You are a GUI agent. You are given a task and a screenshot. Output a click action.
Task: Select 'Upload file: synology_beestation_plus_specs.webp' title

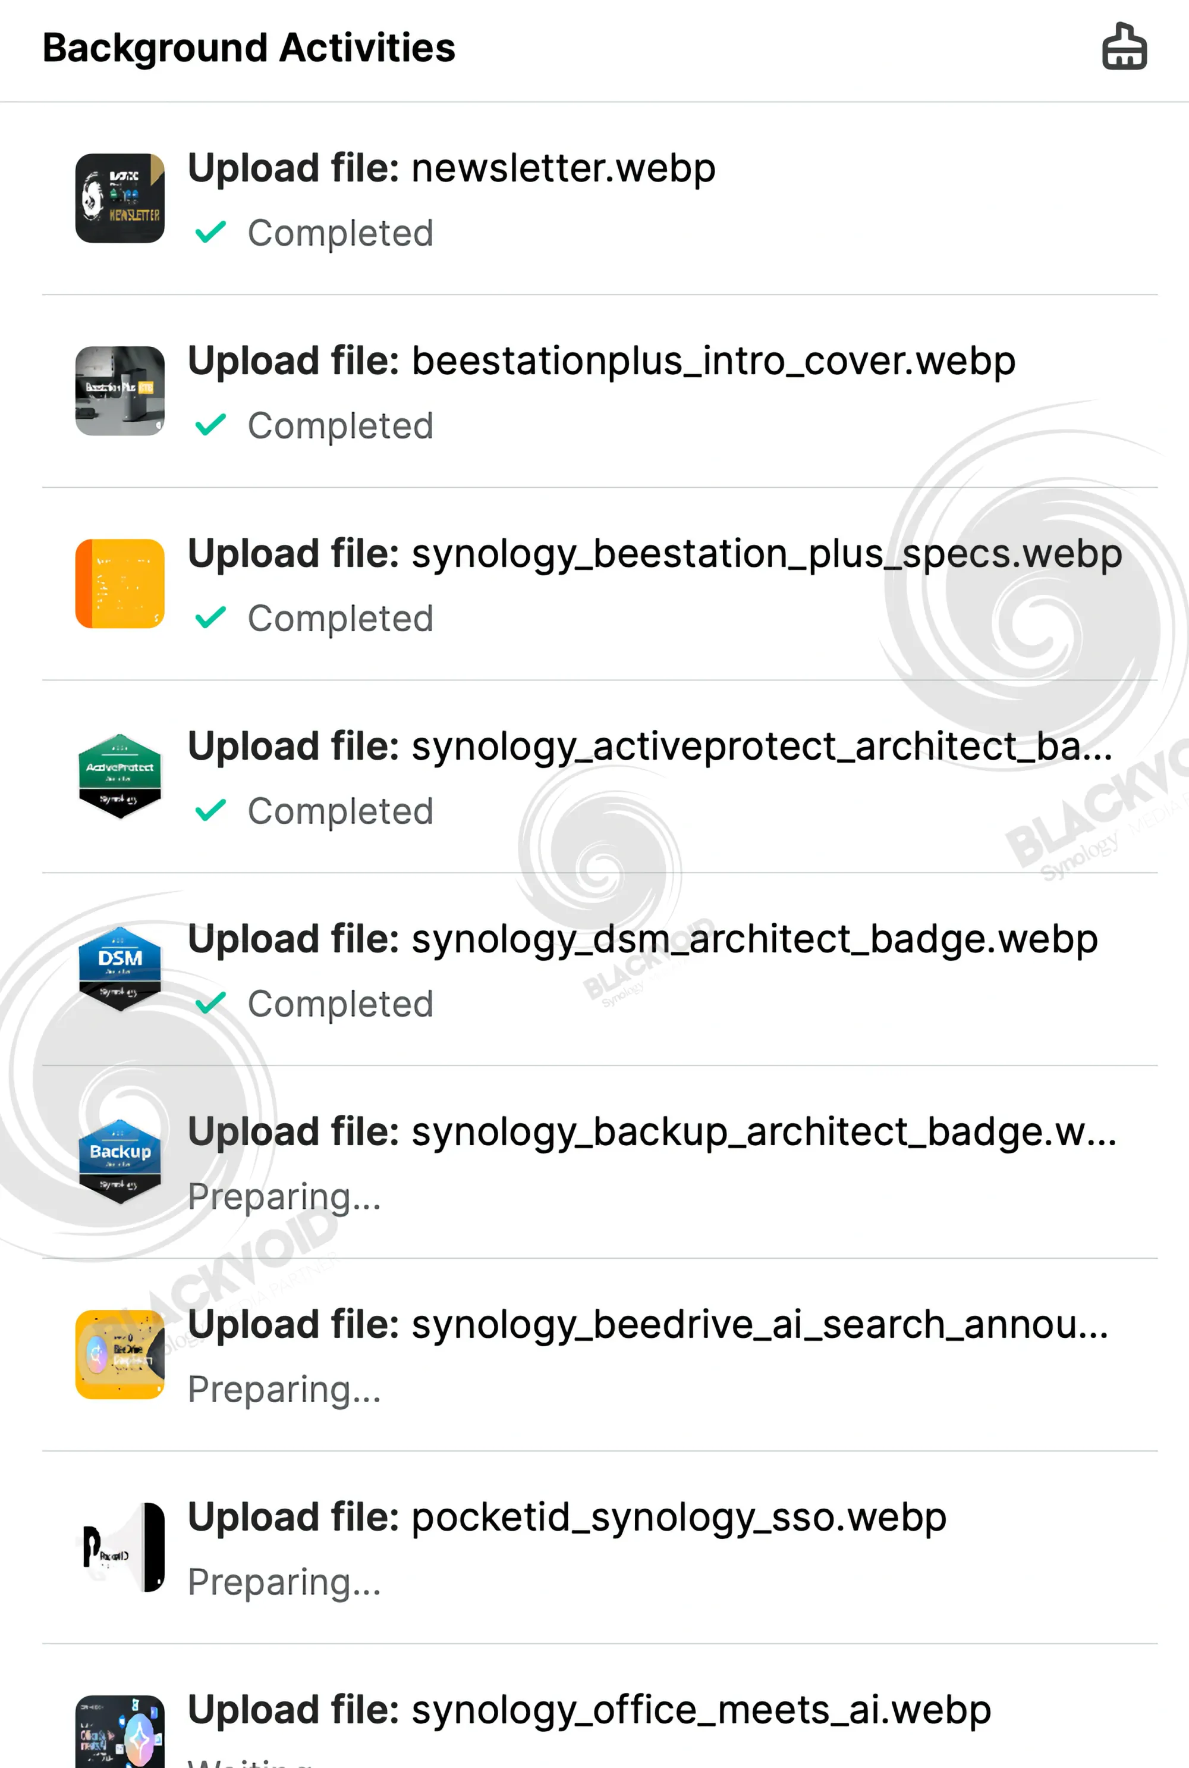[655, 554]
